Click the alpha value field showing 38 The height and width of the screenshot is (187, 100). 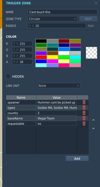point(22,62)
